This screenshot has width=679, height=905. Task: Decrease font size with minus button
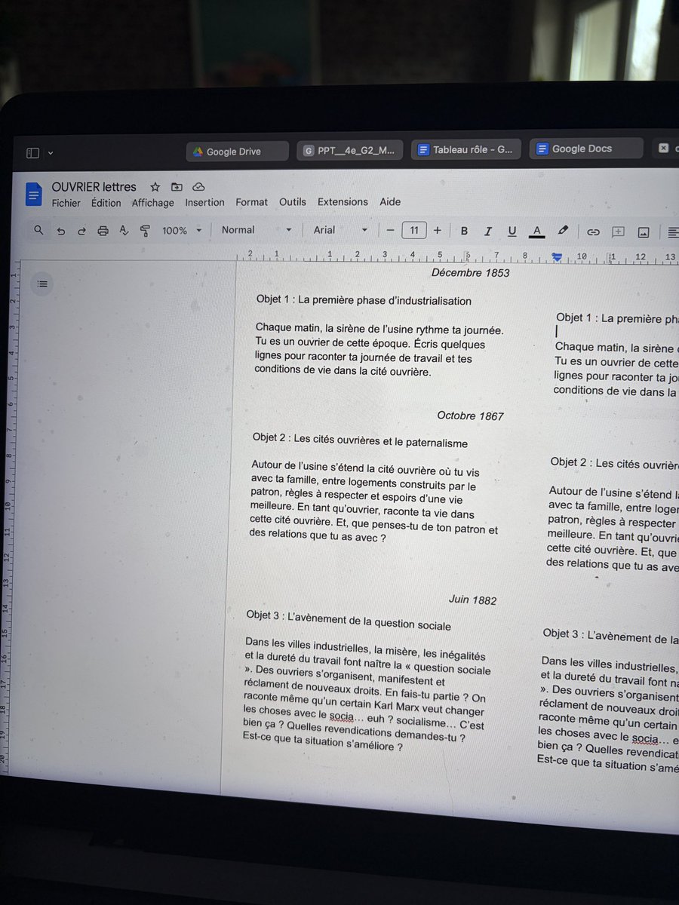coord(390,230)
